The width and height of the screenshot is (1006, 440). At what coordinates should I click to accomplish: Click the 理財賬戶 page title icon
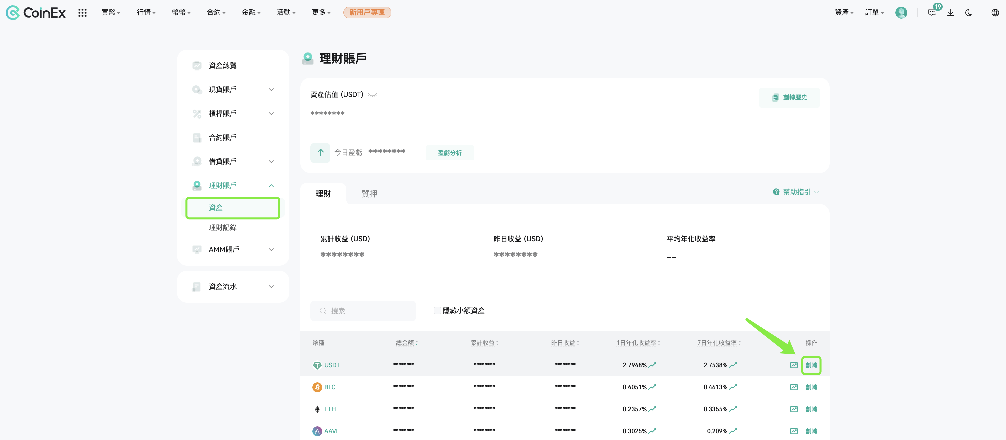308,59
